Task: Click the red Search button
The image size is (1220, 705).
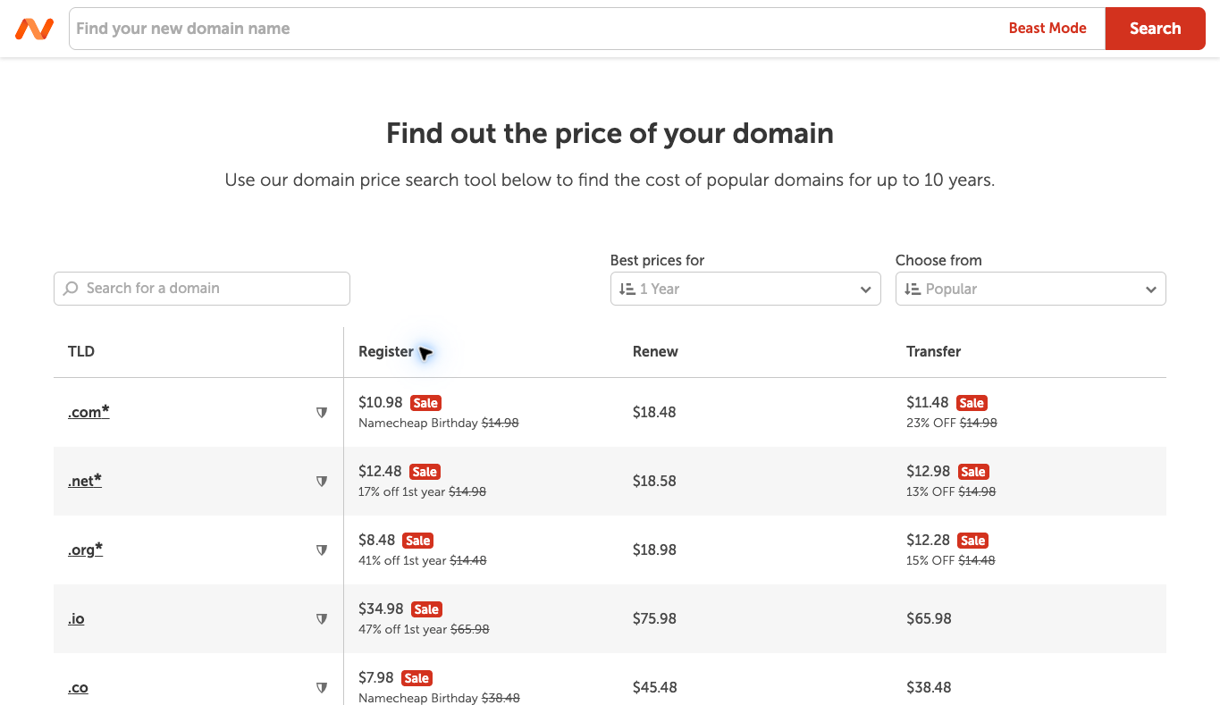Action: point(1156,29)
